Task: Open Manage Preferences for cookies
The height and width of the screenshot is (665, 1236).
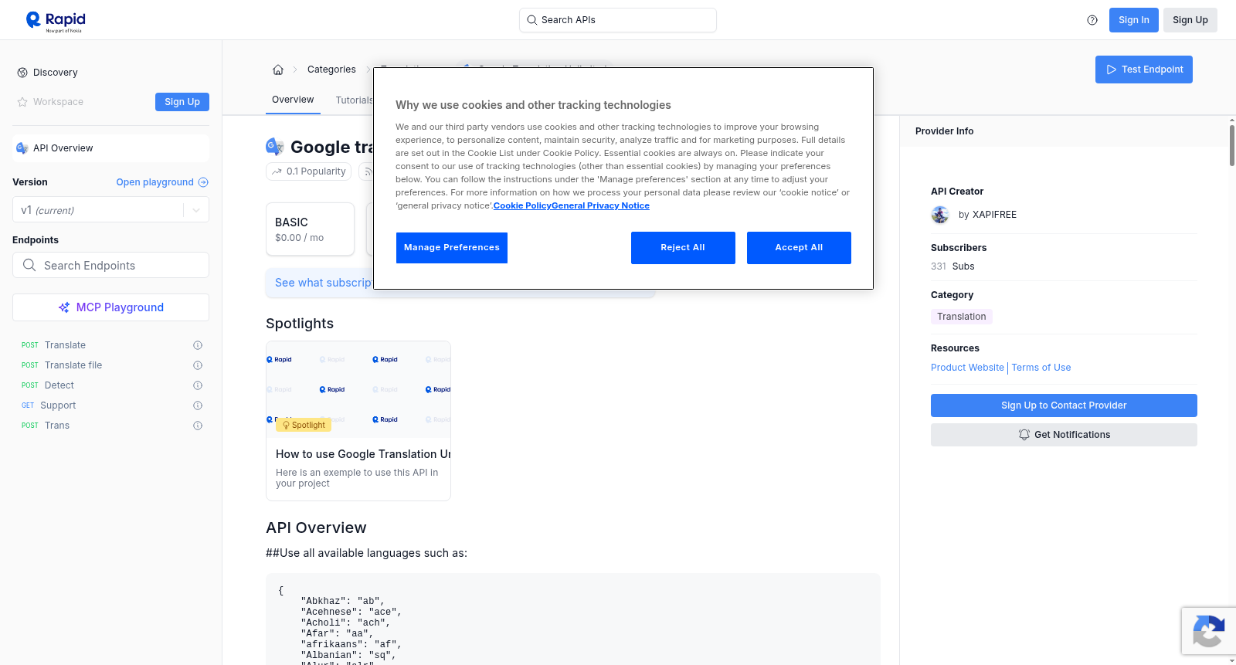Action: tap(452, 248)
